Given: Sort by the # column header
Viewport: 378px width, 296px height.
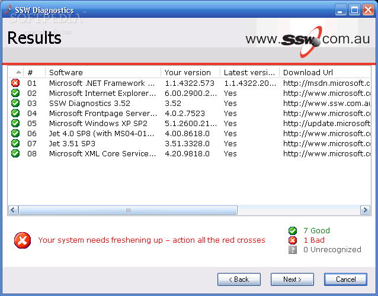Looking at the screenshot, I should coord(34,72).
